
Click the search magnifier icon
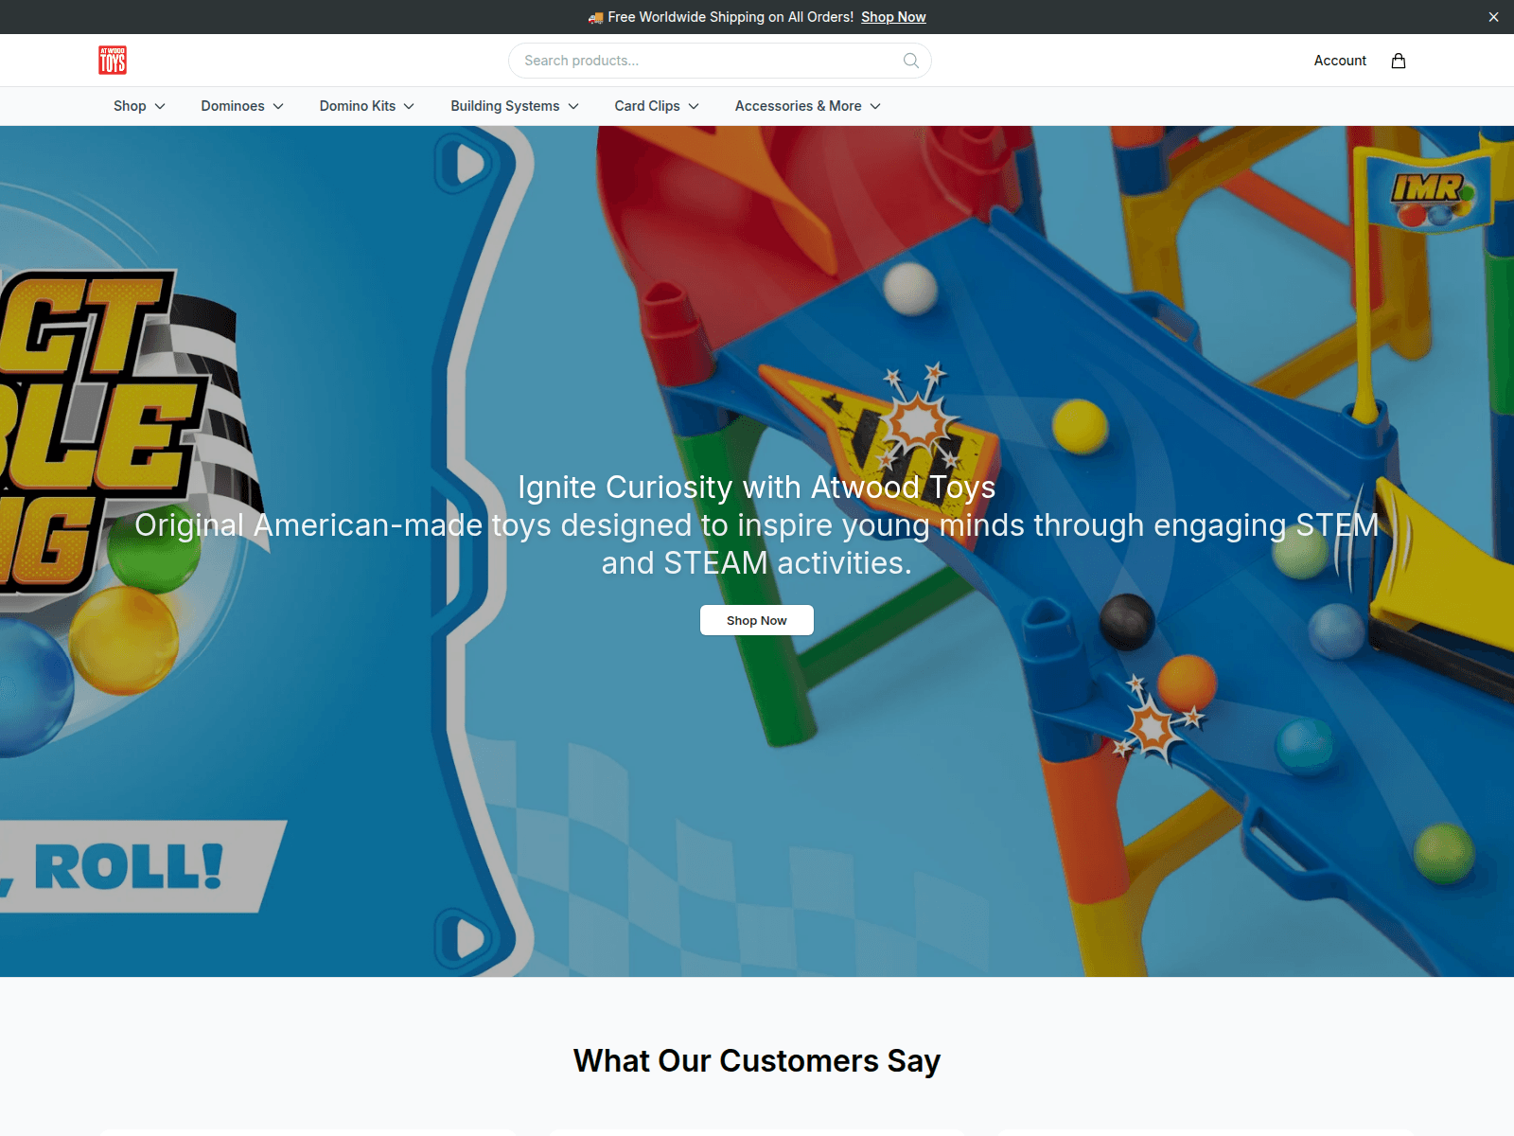click(911, 61)
